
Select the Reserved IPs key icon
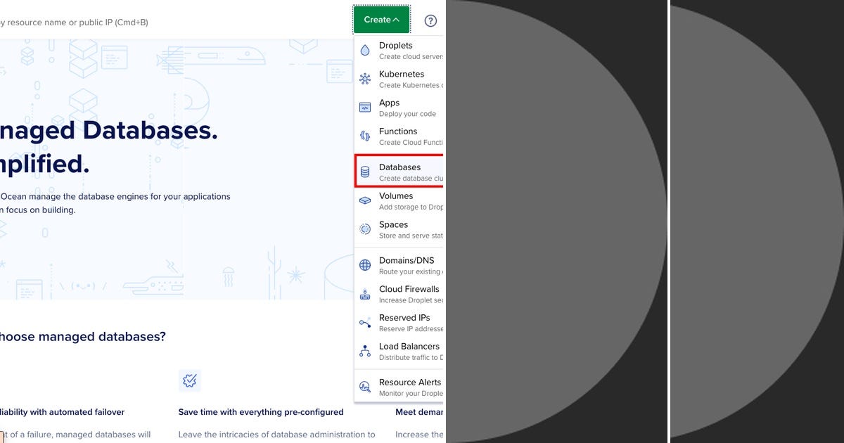click(x=365, y=322)
